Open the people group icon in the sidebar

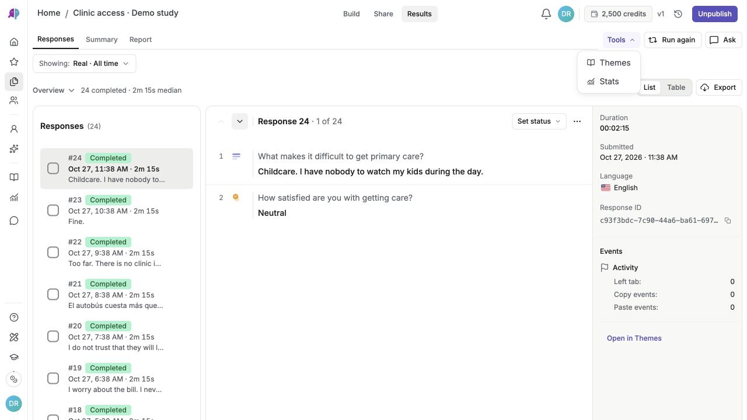click(14, 100)
